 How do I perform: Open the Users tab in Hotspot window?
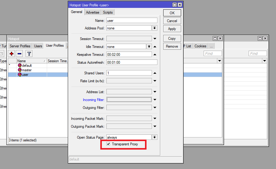[38, 46]
